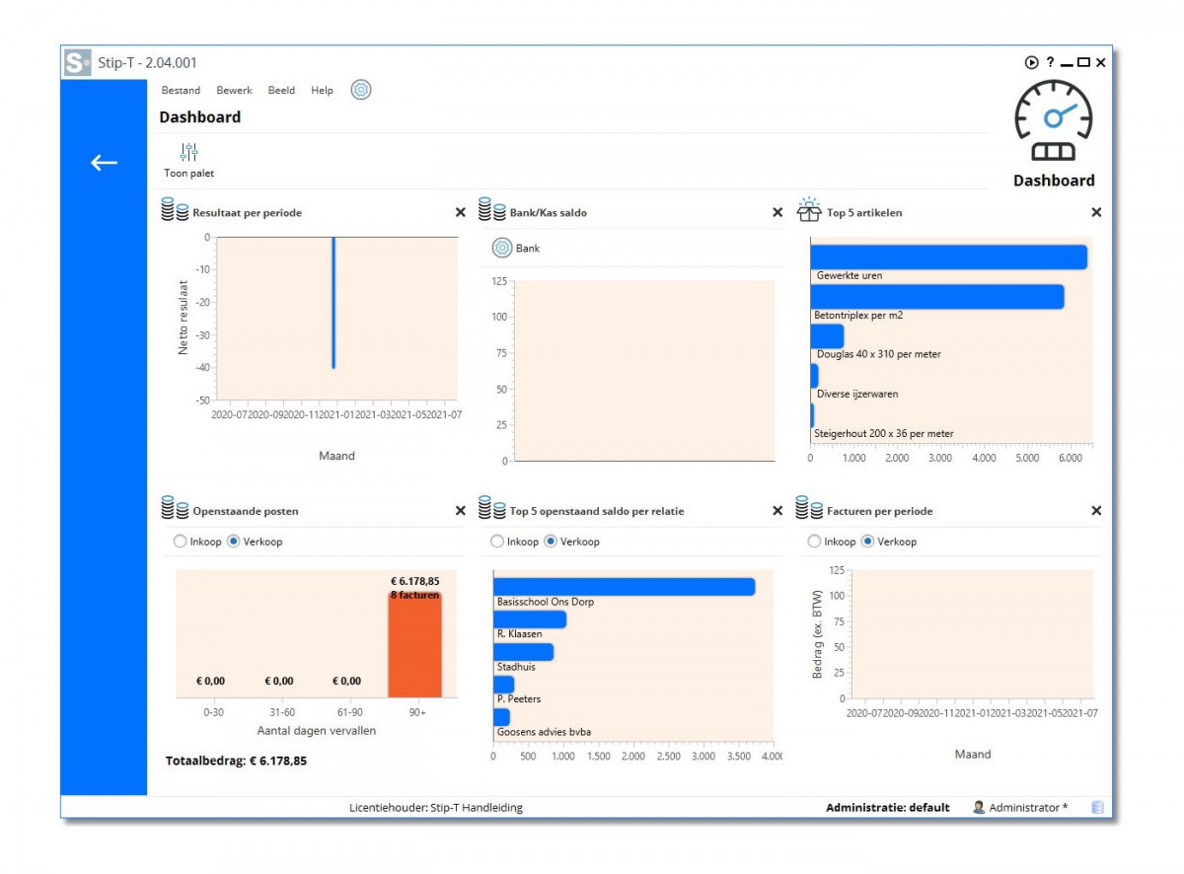Click the play icon in title bar
This screenshot has width=1184, height=874.
(x=1031, y=62)
